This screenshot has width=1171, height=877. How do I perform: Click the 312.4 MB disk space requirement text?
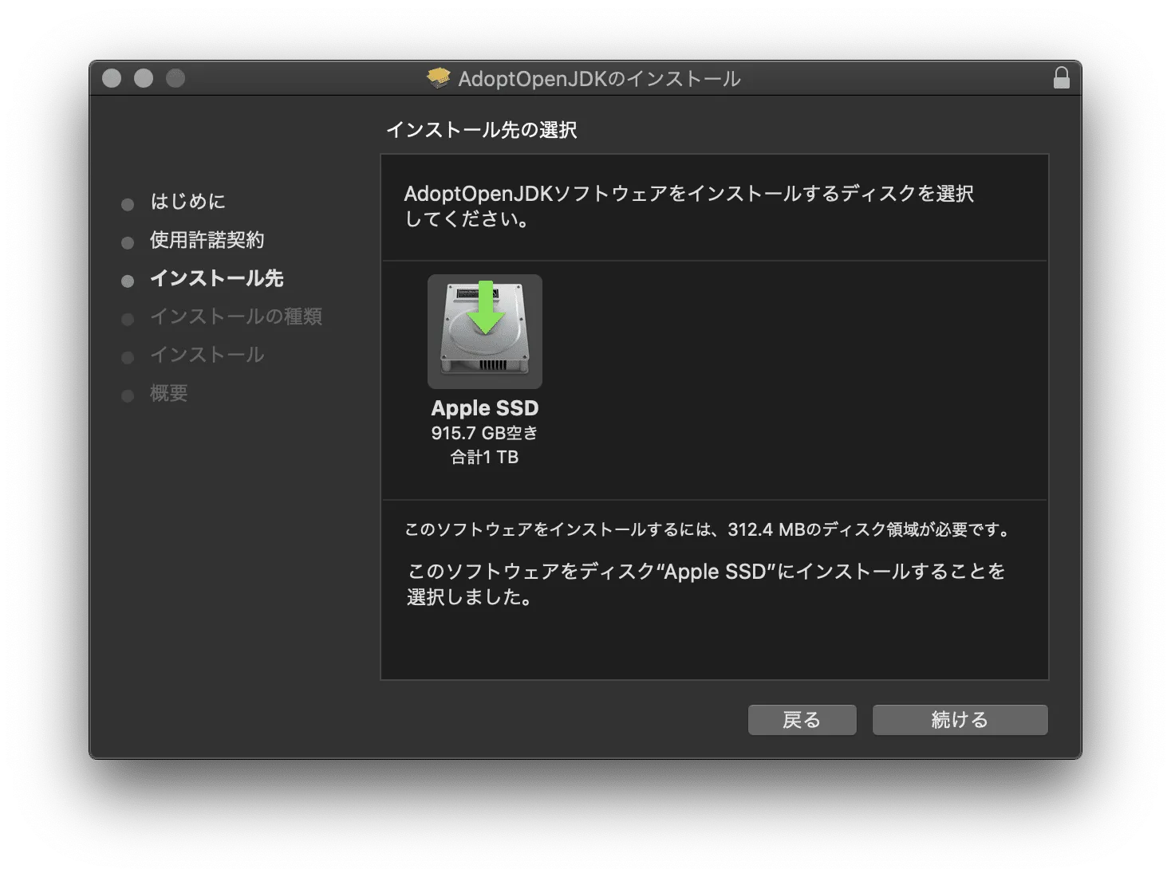[708, 529]
